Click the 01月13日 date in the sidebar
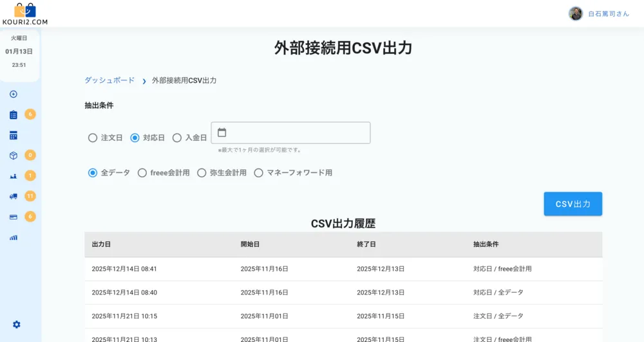 [19, 51]
